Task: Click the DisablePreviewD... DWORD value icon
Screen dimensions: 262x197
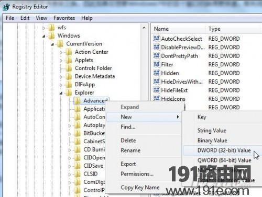Action: click(x=157, y=47)
